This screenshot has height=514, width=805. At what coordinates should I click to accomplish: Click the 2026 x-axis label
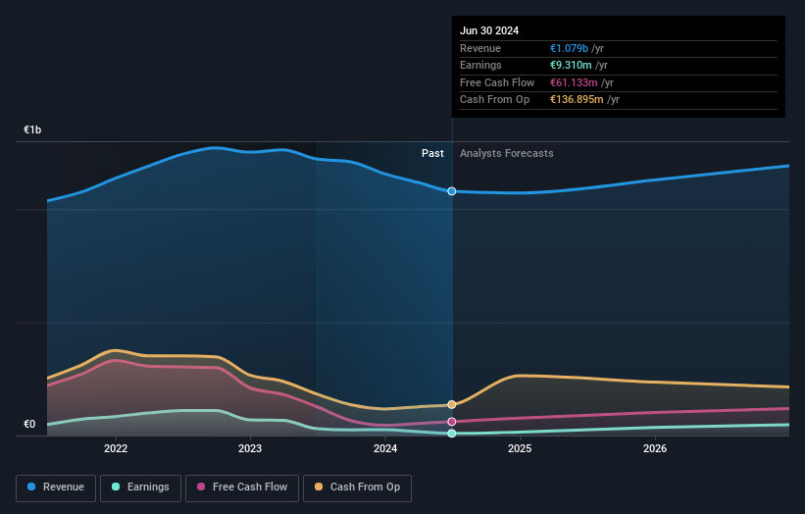[x=655, y=448]
